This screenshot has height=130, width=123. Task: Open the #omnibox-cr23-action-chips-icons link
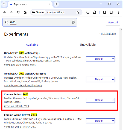coord(23,85)
